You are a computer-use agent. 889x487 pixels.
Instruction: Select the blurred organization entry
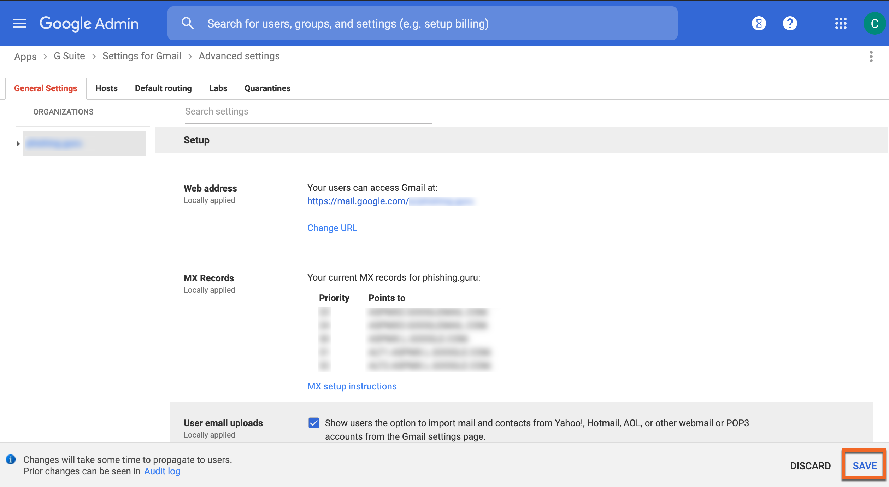click(x=84, y=143)
